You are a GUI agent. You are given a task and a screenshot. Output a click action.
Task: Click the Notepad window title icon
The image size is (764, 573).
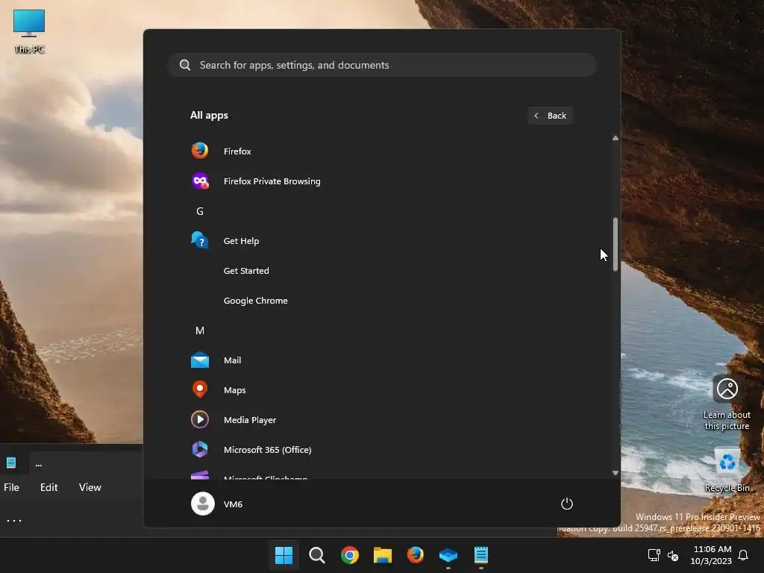point(11,463)
